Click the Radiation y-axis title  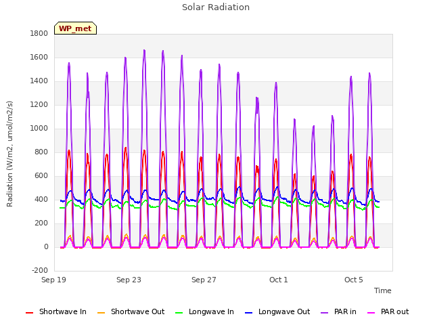click(x=9, y=154)
